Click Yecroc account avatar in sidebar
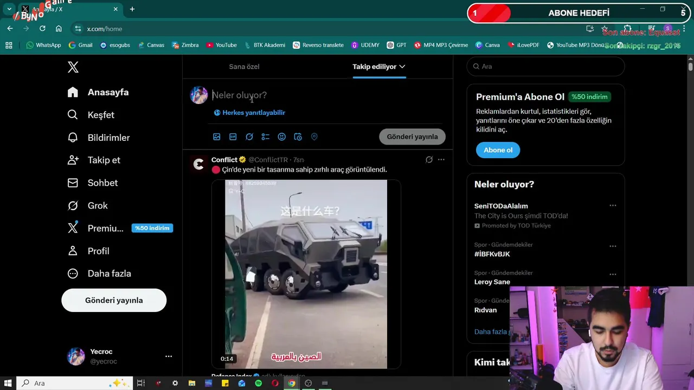This screenshot has height=390, width=694. tap(76, 356)
